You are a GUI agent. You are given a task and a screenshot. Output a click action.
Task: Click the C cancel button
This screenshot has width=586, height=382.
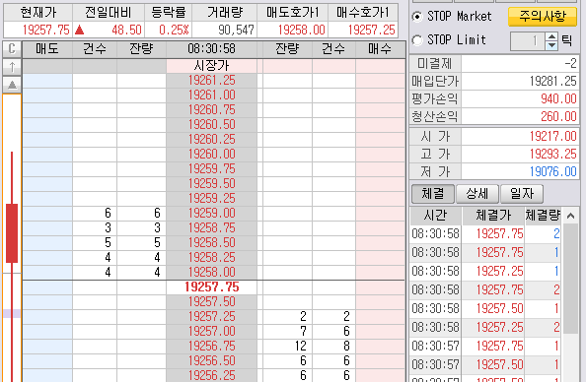pos(12,49)
